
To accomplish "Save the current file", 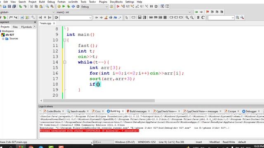I will (9, 7).
